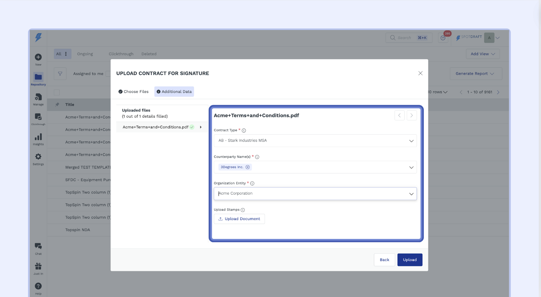Open the Chat icon in sidebar
This screenshot has width=541, height=297.
point(38,246)
